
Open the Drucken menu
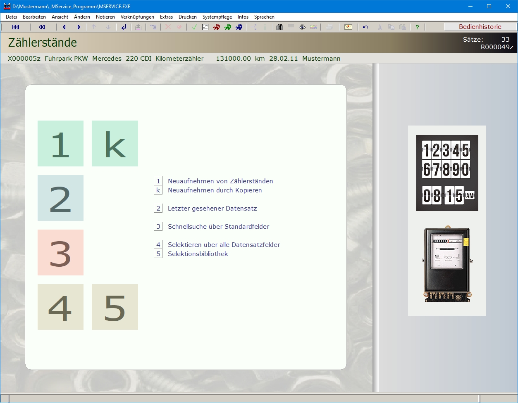tap(188, 17)
